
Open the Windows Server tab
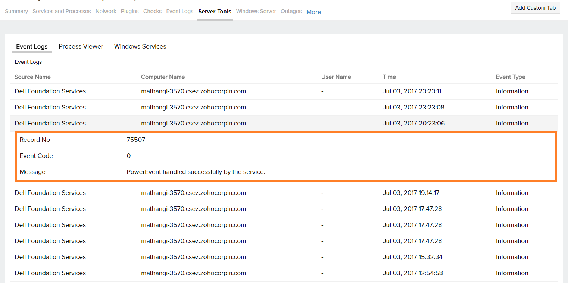[256, 11]
